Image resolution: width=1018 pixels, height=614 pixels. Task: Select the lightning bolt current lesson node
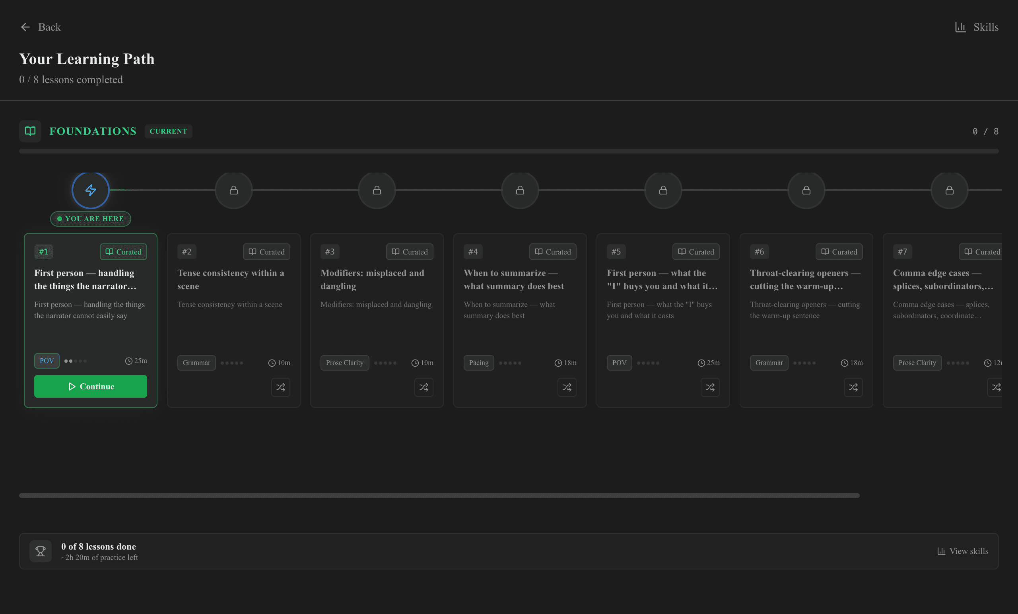pos(91,190)
